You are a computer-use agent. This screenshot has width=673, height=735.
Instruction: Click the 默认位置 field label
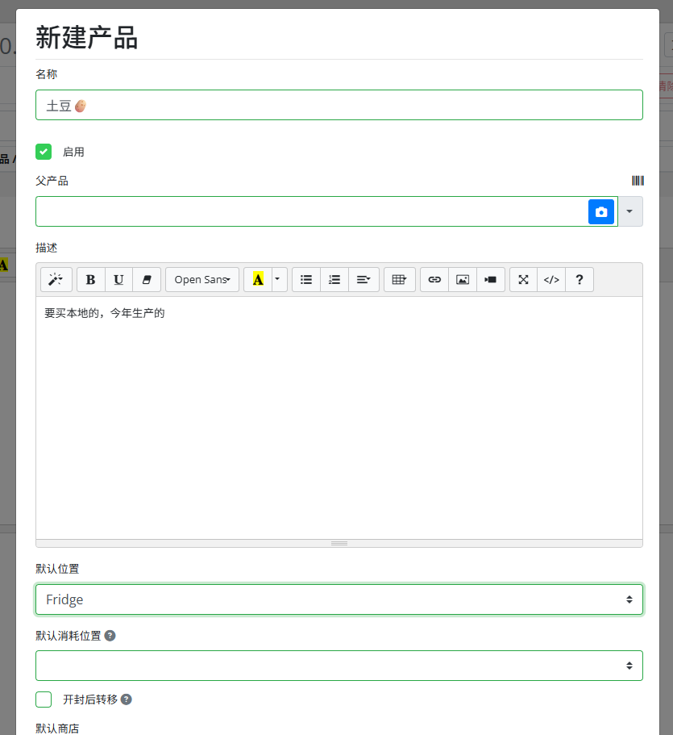pos(57,569)
